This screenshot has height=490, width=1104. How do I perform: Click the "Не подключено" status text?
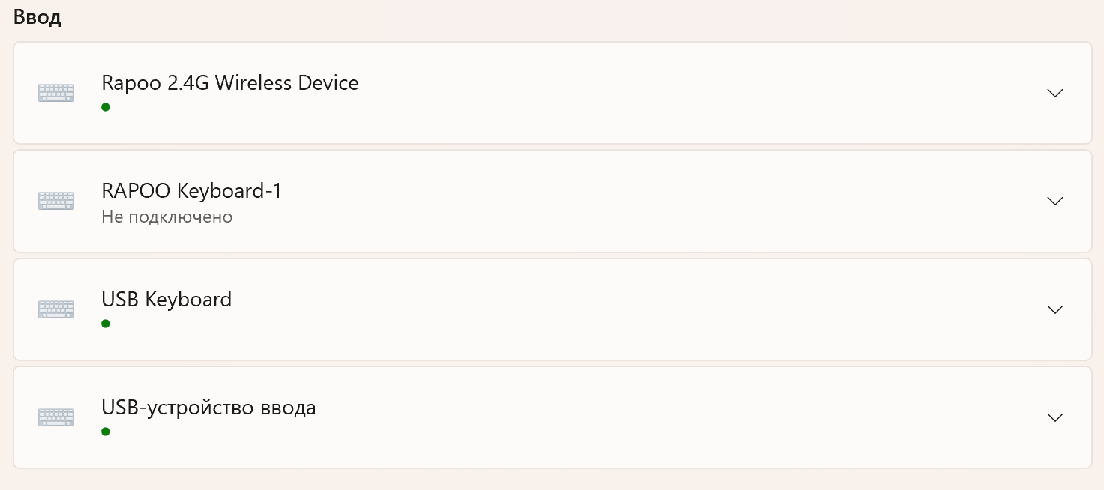point(166,217)
